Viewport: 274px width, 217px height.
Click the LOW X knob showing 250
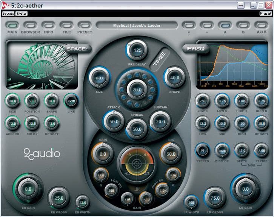coord(203,101)
